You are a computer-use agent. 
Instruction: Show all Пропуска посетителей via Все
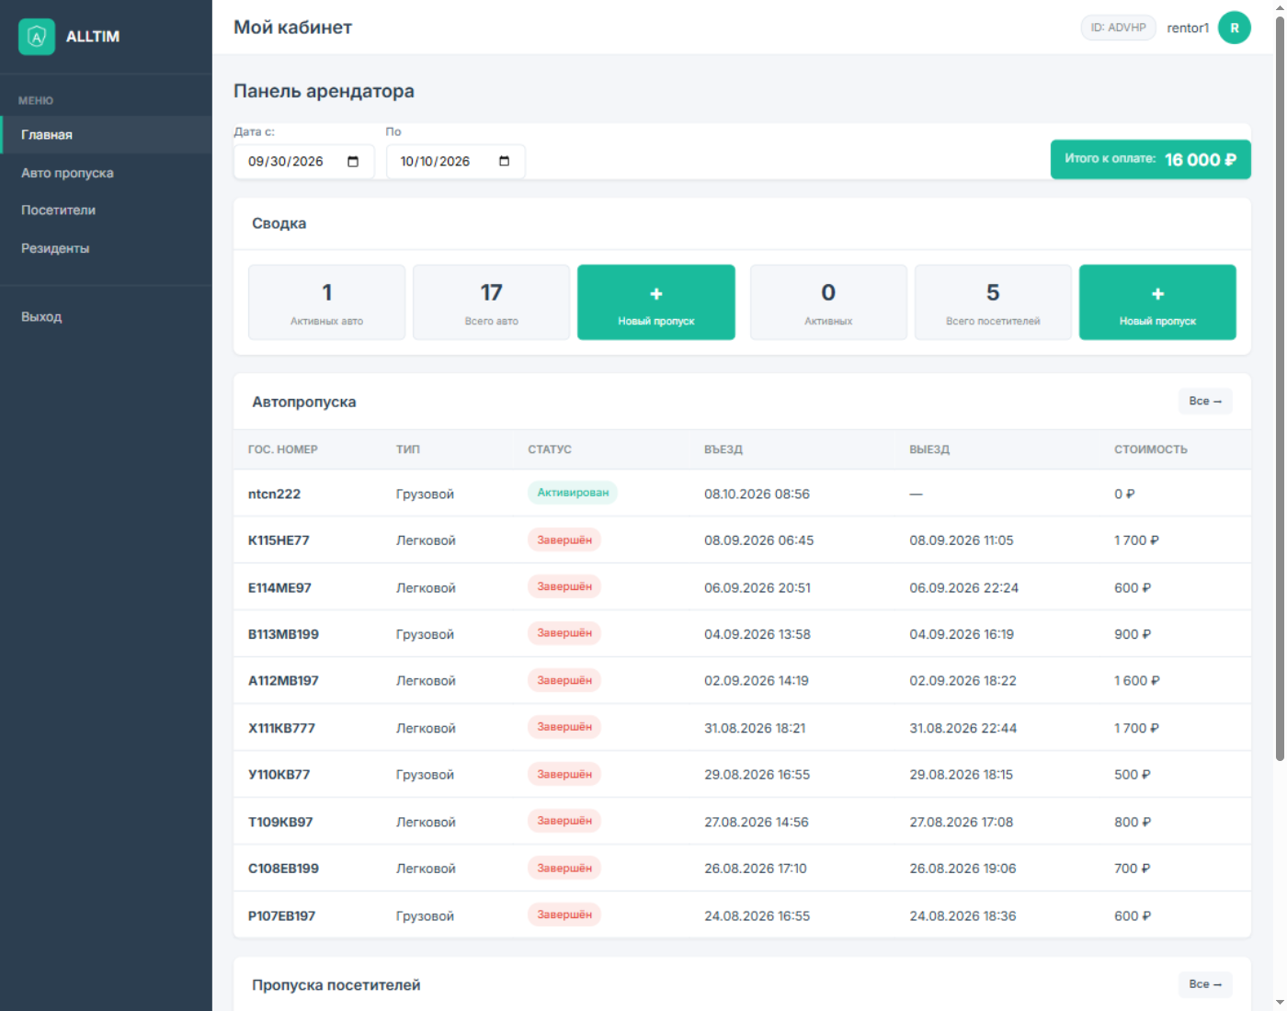point(1205,984)
